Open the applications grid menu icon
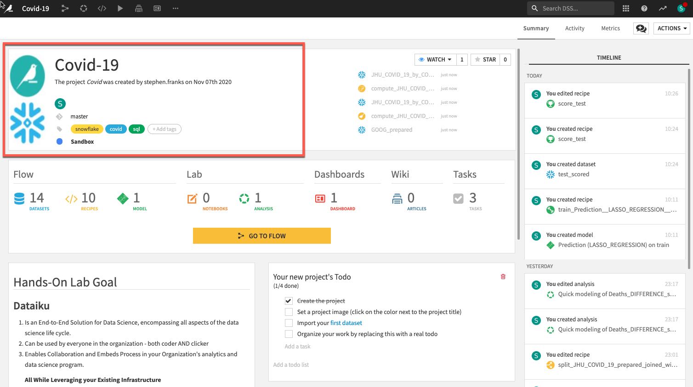693x387 pixels. pyautogui.click(x=625, y=8)
